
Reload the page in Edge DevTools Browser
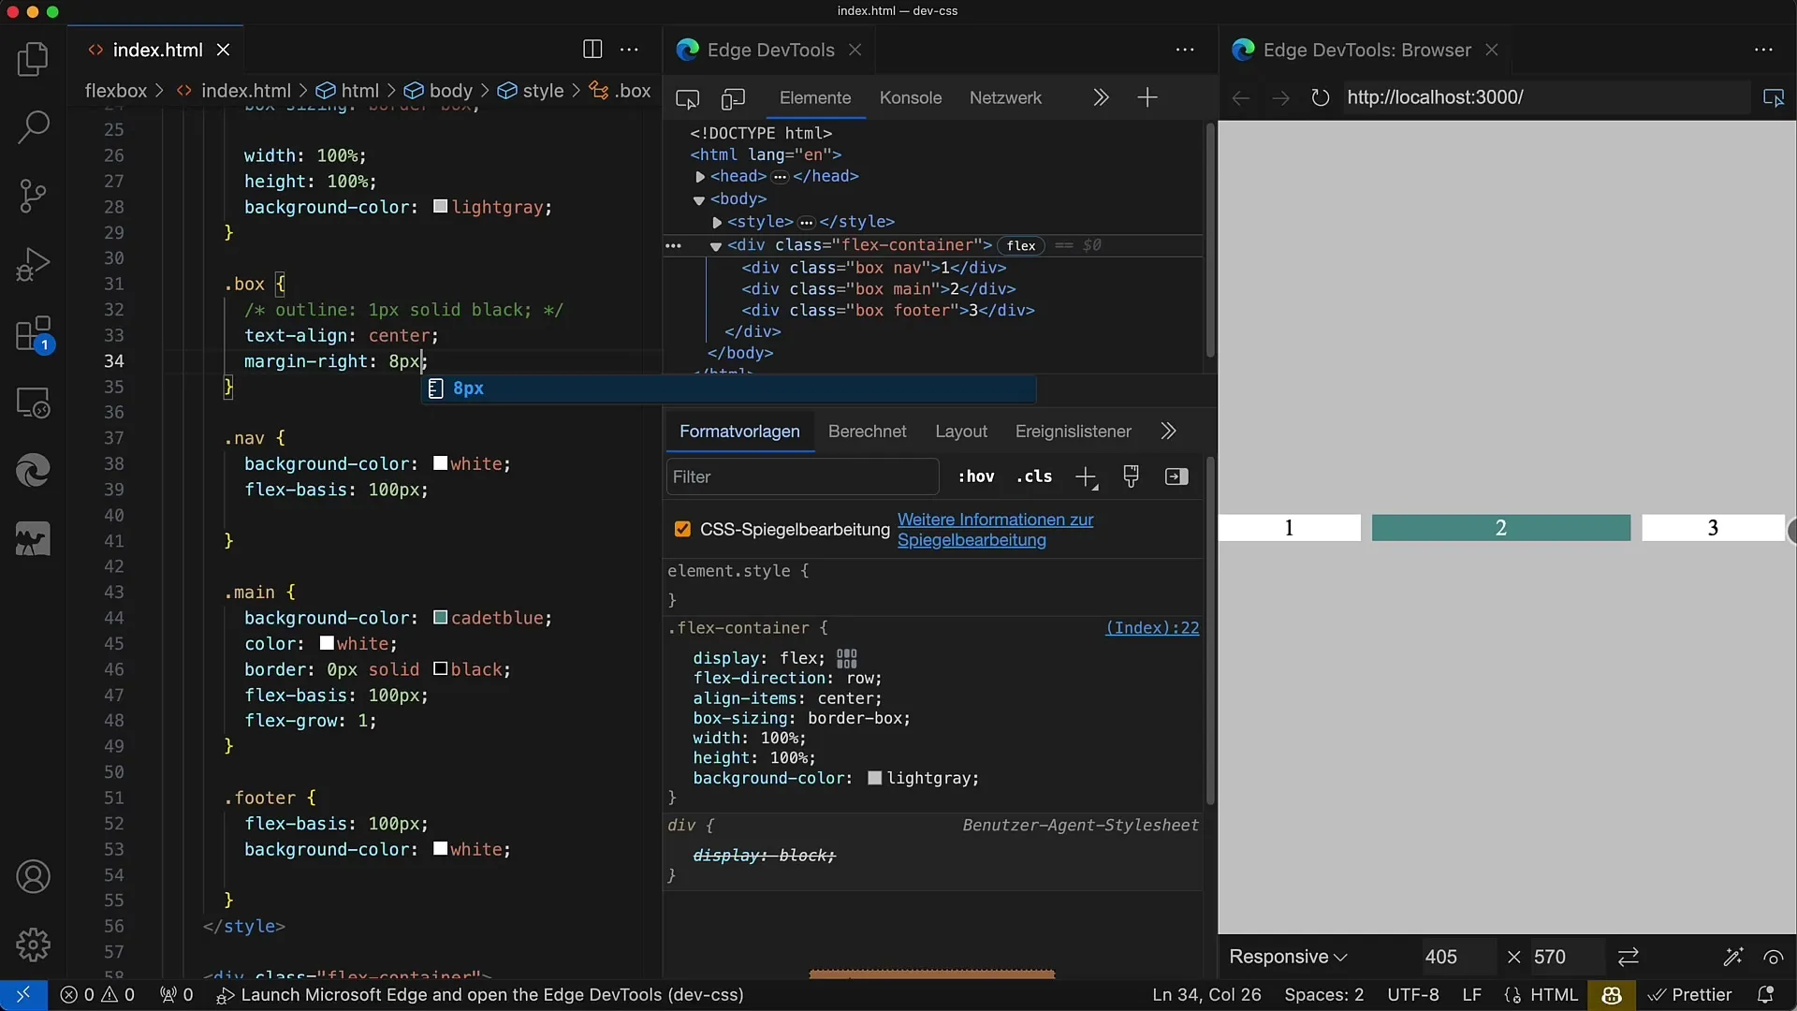[x=1320, y=97]
